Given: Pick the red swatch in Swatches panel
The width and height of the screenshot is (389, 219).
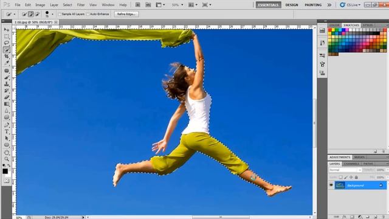Looking at the screenshot, I should (x=330, y=30).
